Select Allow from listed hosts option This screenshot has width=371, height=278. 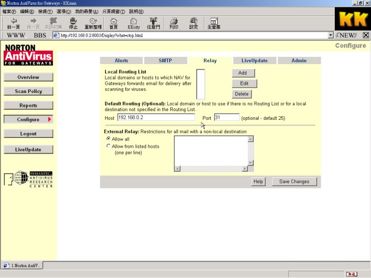click(x=108, y=146)
